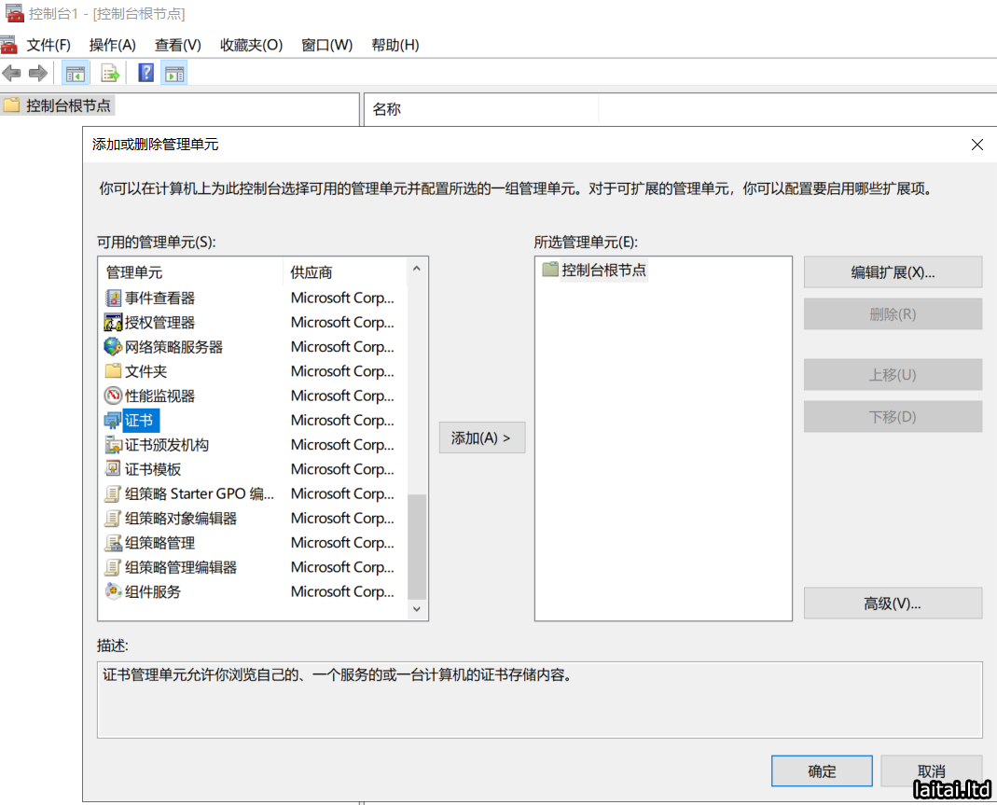This screenshot has width=997, height=805.
Task: Open the 文件(F) menu
Action: click(48, 45)
